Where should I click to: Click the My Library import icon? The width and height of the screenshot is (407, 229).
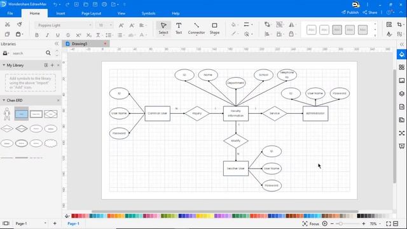pos(46,65)
